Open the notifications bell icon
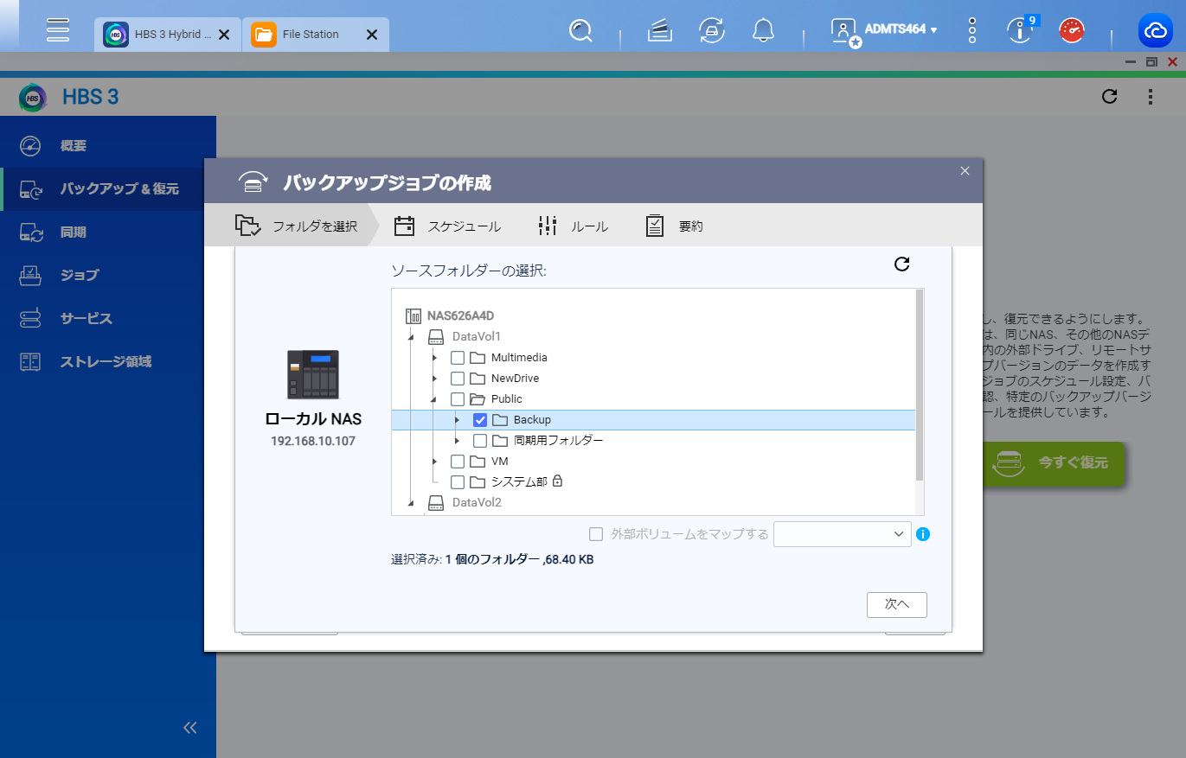The width and height of the screenshot is (1186, 758). pyautogui.click(x=763, y=31)
